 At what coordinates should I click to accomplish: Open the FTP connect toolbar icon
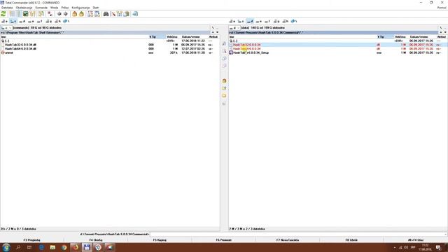[x=90, y=14]
